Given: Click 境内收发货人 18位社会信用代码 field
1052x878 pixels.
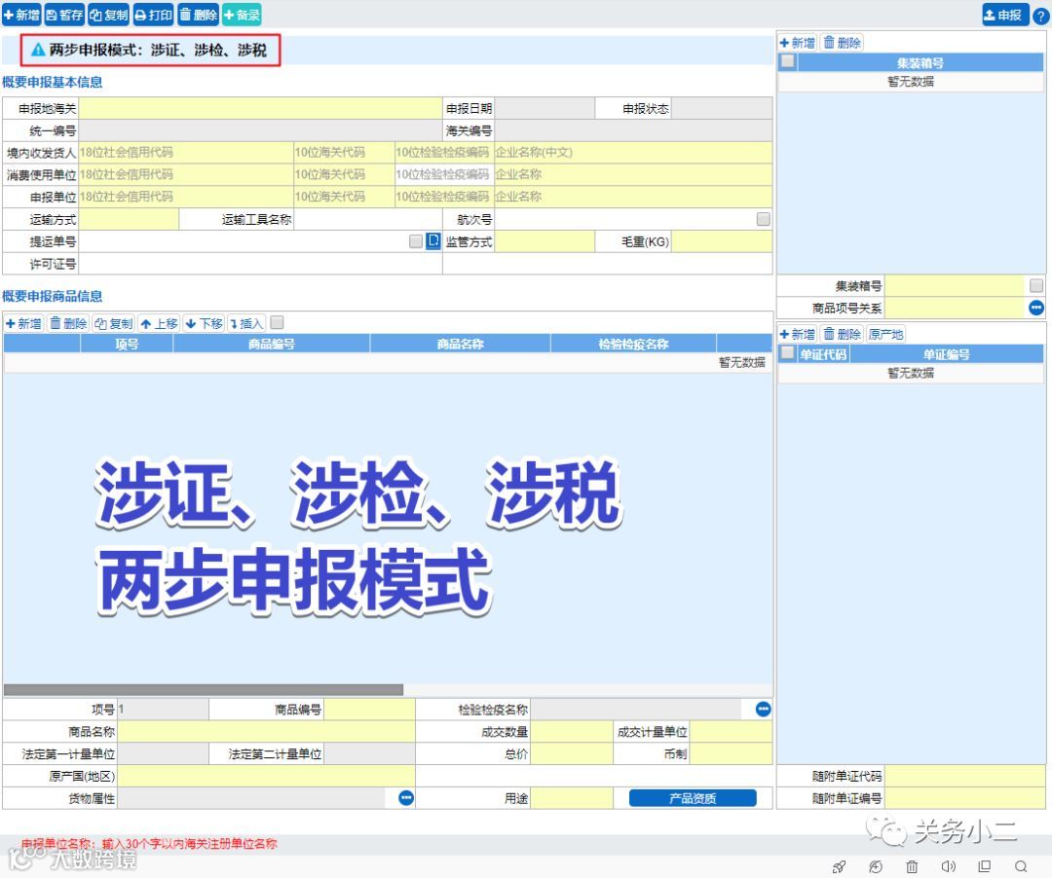Looking at the screenshot, I should (x=186, y=153).
